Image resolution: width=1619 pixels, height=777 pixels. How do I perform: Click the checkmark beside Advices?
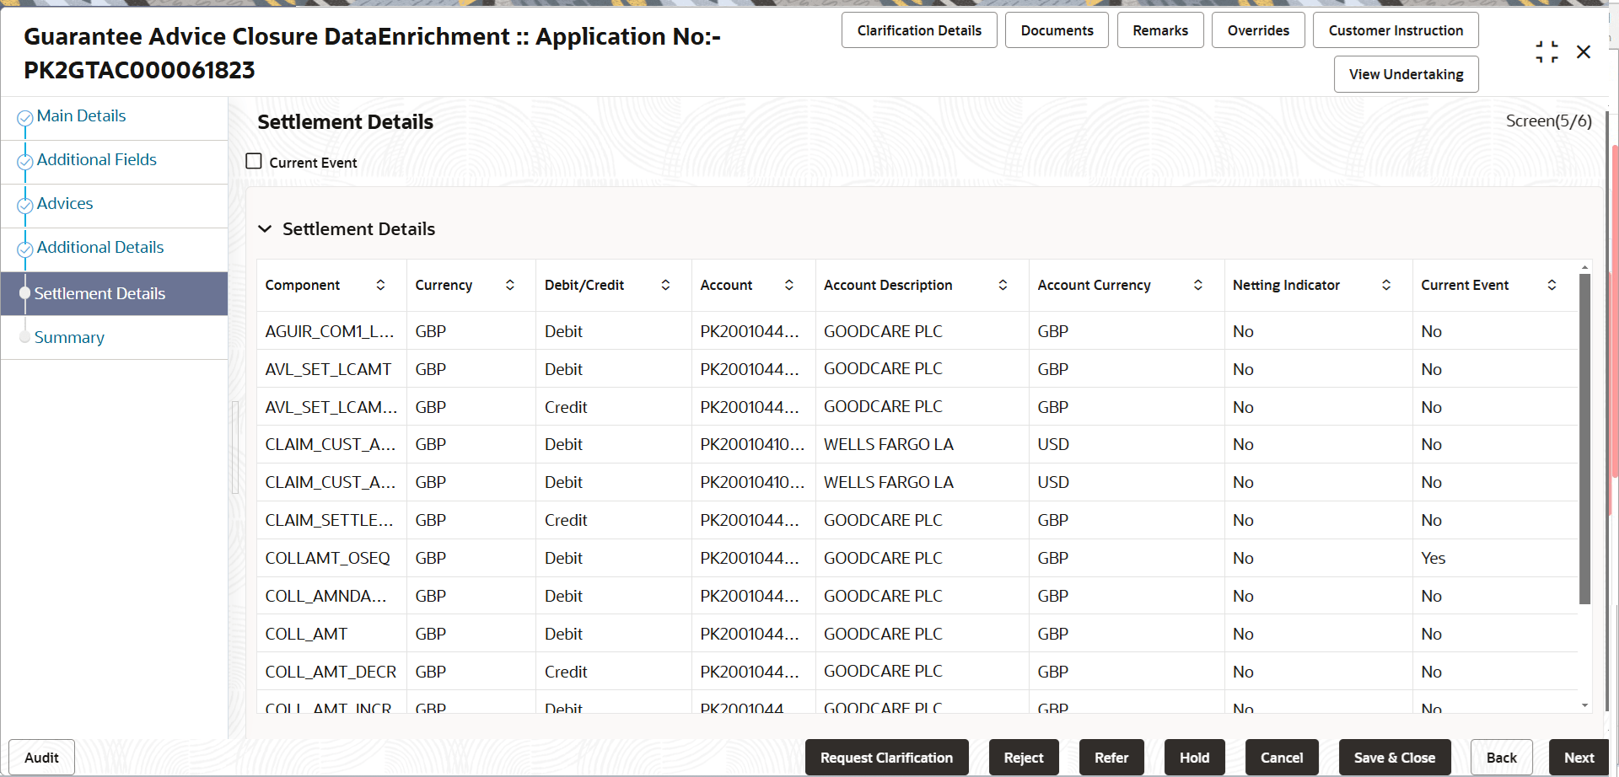point(24,205)
